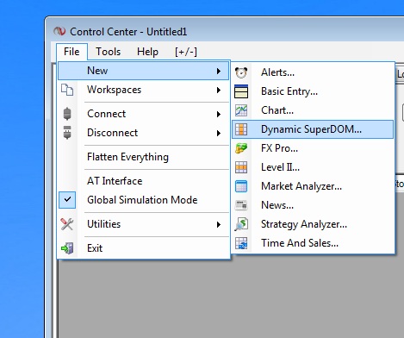
Task: Select Dynamic SuperDOM... menu entry
Action: [x=313, y=129]
